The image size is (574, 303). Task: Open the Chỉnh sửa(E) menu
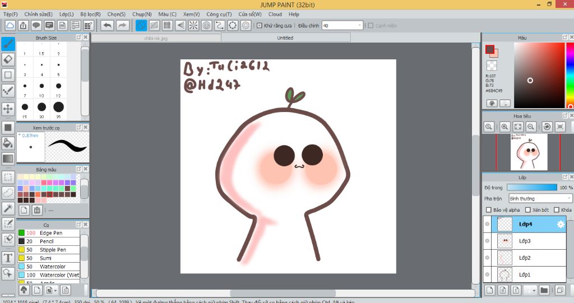(39, 14)
